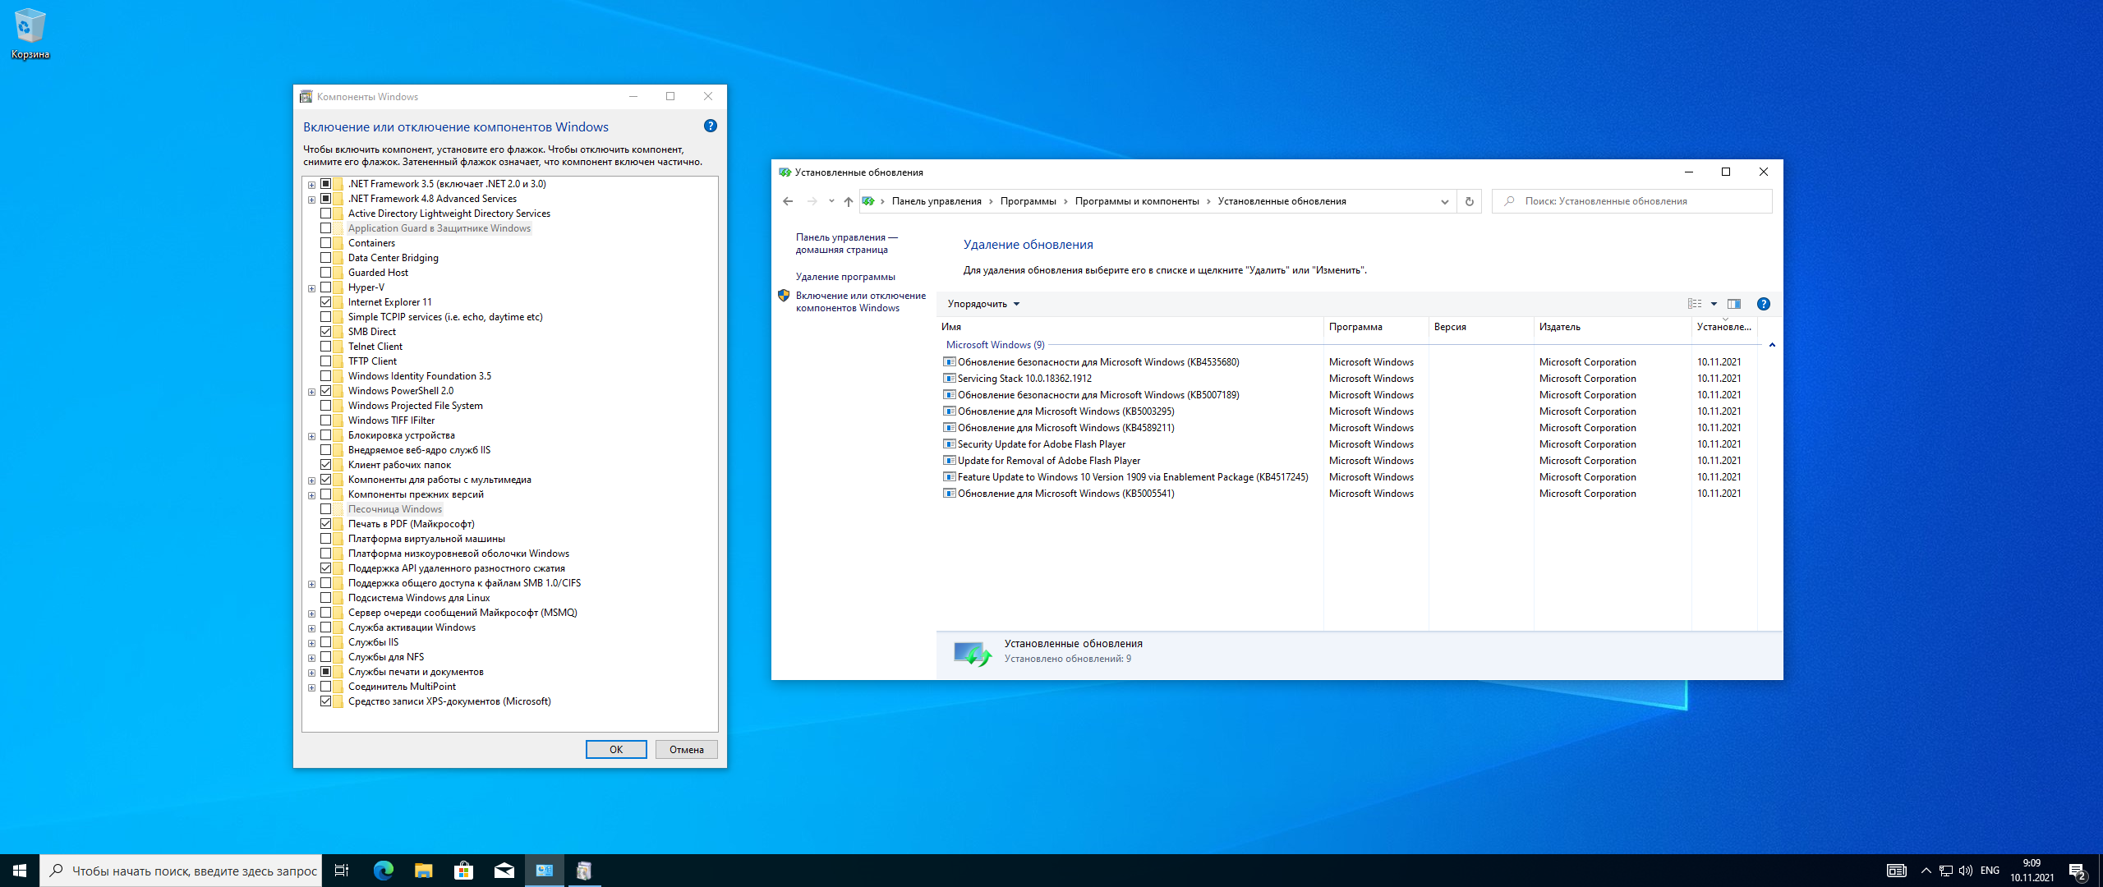Expand Hyper-V tree node

tap(311, 288)
